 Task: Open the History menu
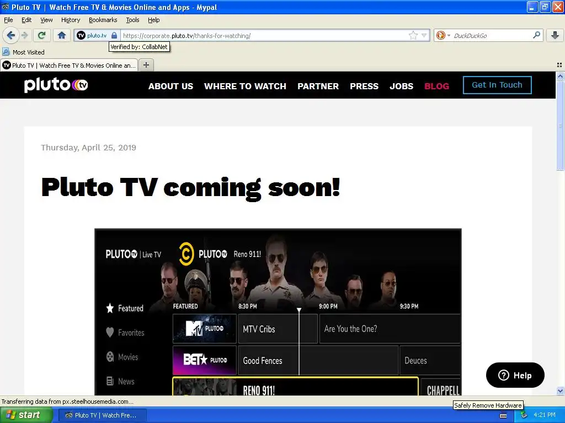pos(70,20)
